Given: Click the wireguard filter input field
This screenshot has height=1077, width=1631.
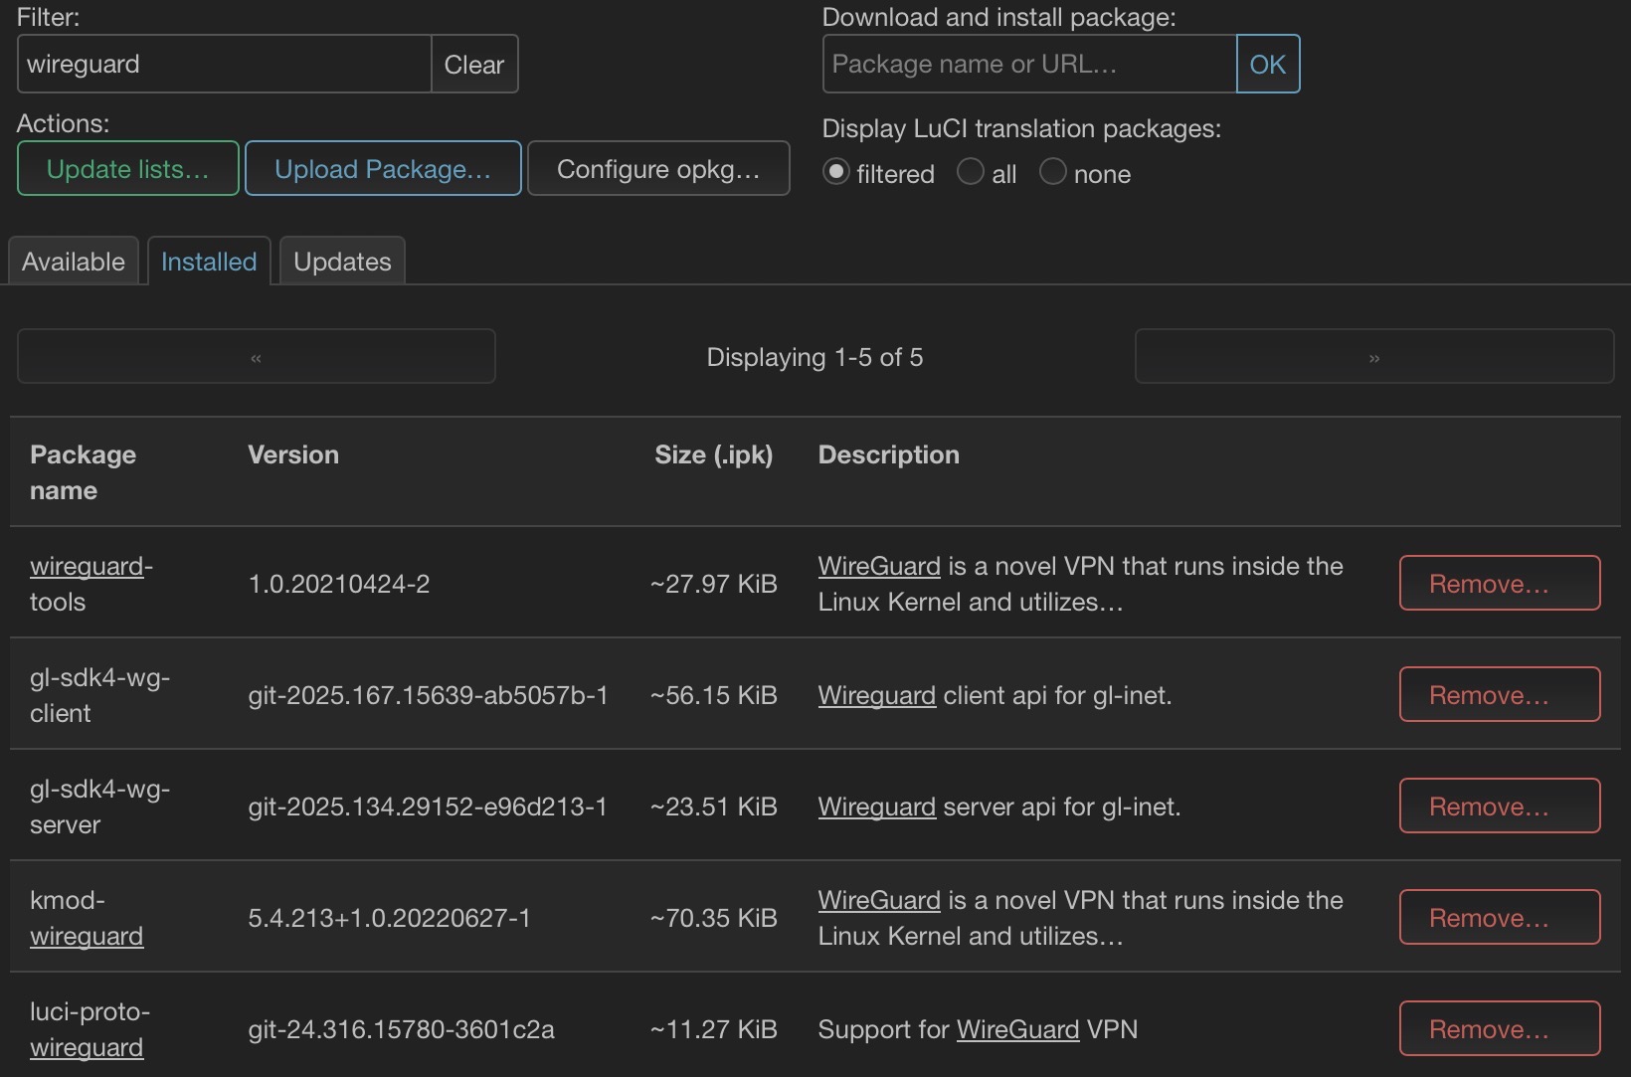Looking at the screenshot, I should 225,64.
